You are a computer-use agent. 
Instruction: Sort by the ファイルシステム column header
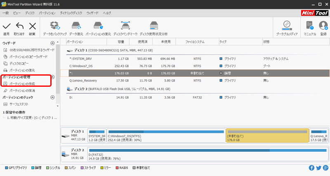[197, 42]
